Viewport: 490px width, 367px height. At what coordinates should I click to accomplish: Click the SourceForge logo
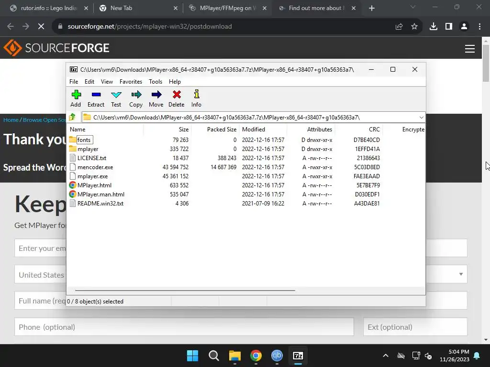pyautogui.click(x=56, y=48)
